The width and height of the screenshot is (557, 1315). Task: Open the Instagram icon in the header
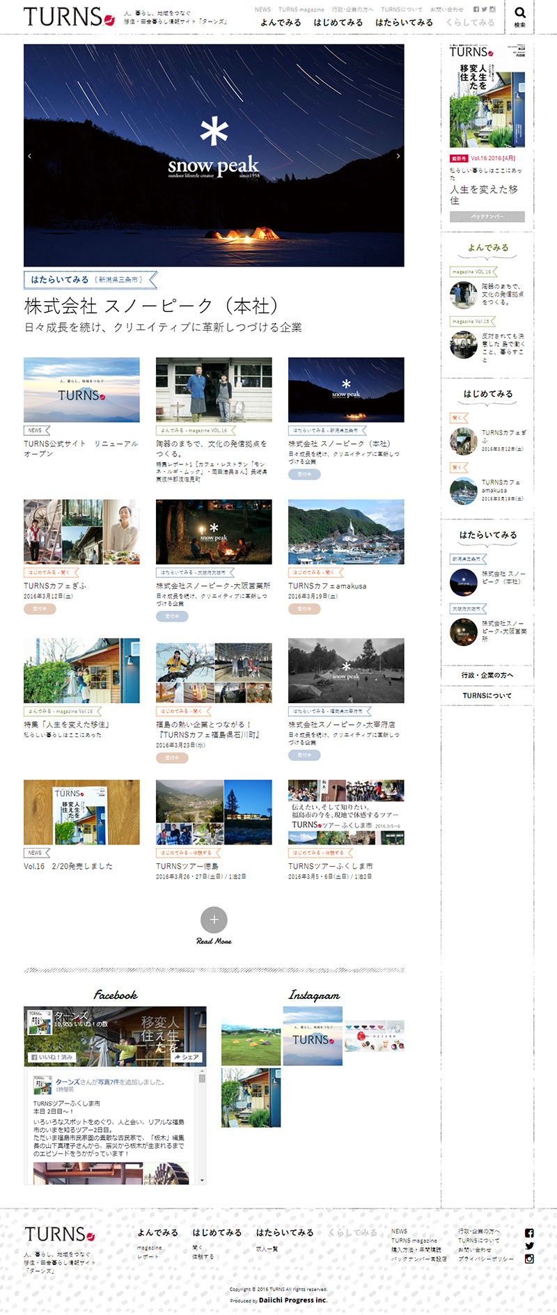click(492, 10)
